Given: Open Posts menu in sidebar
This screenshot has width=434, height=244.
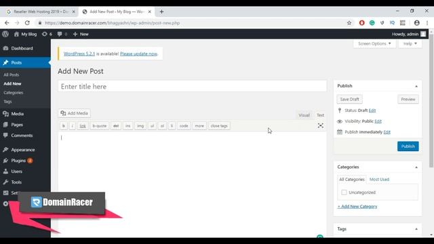Looking at the screenshot, I should (x=16, y=62).
